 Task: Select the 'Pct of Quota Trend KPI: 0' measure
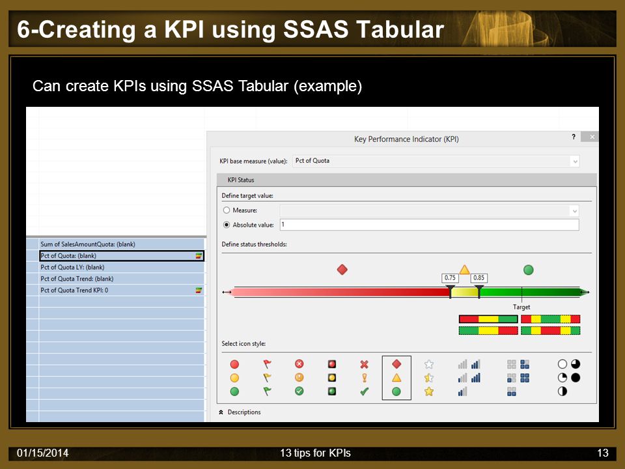122,291
